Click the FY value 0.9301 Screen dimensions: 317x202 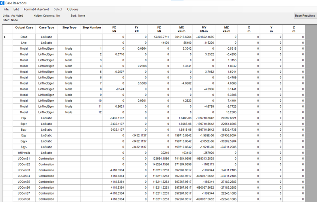pyautogui.click(x=136, y=101)
